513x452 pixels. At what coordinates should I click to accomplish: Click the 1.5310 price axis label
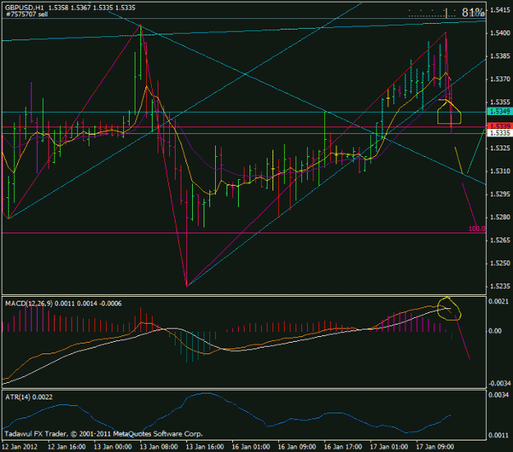click(500, 171)
